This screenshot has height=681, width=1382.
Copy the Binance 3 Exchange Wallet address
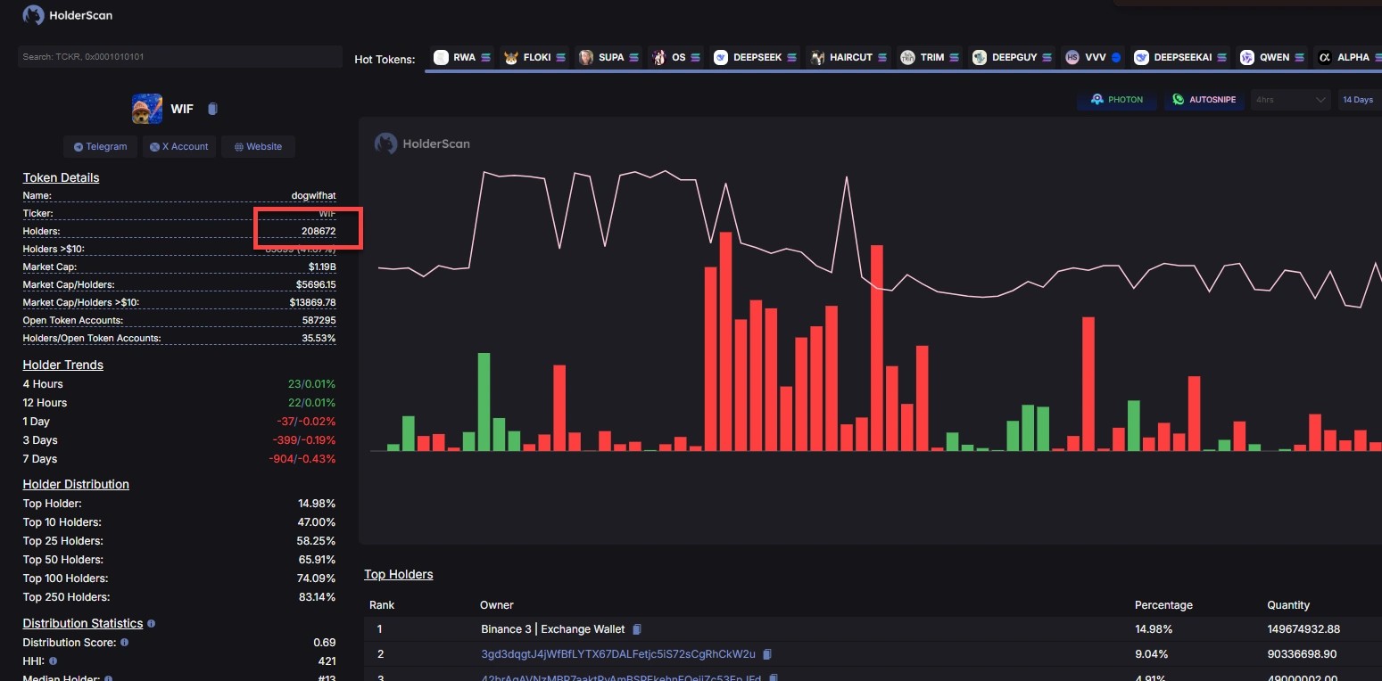[x=637, y=629]
